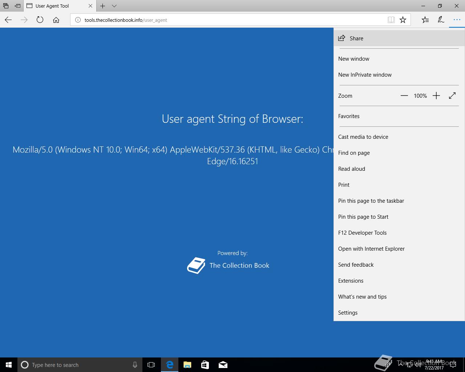Viewport: 465px width, 372px height.
Task: Pin this page to Start
Action: tap(399, 217)
